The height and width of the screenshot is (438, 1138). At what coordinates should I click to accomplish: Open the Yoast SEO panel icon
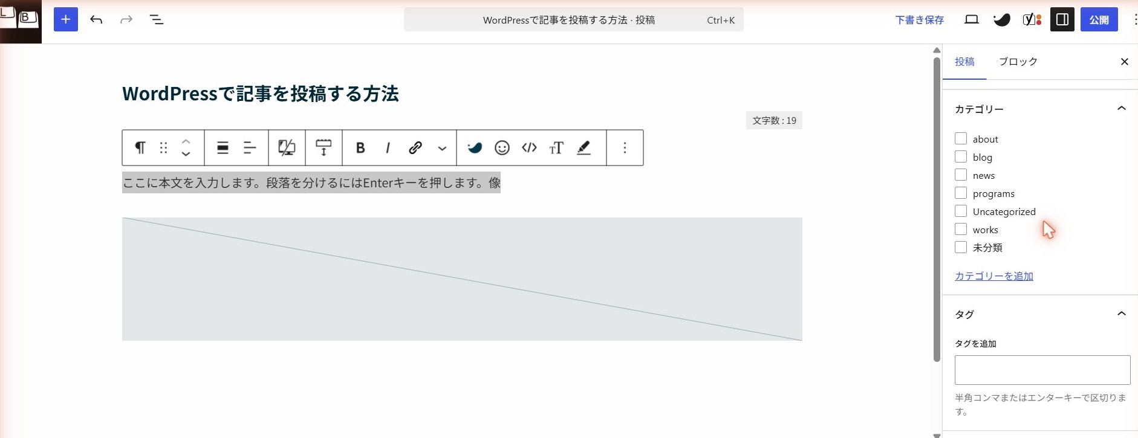pos(1032,19)
